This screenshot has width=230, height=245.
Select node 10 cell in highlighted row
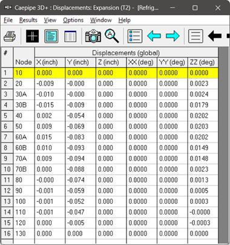click(x=24, y=73)
